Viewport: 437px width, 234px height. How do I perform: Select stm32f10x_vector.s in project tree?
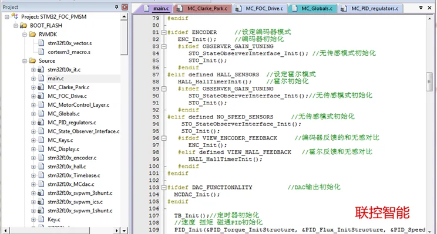click(70, 43)
